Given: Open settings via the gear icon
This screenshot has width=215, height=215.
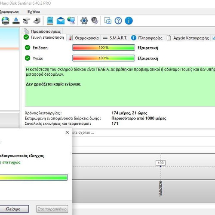Looking at the screenshot, I should pyautogui.click(x=84, y=21).
